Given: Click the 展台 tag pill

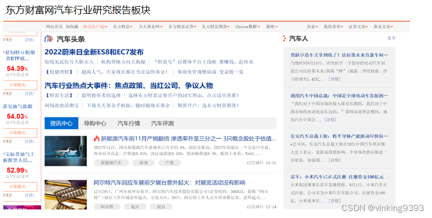Looking at the screenshot, I should click(161, 207).
